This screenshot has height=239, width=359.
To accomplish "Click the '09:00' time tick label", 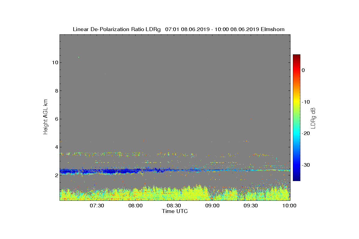I will tap(212, 206).
